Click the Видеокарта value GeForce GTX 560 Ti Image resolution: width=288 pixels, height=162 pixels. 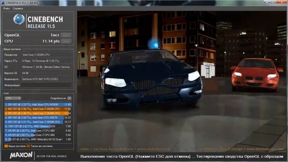point(40,79)
